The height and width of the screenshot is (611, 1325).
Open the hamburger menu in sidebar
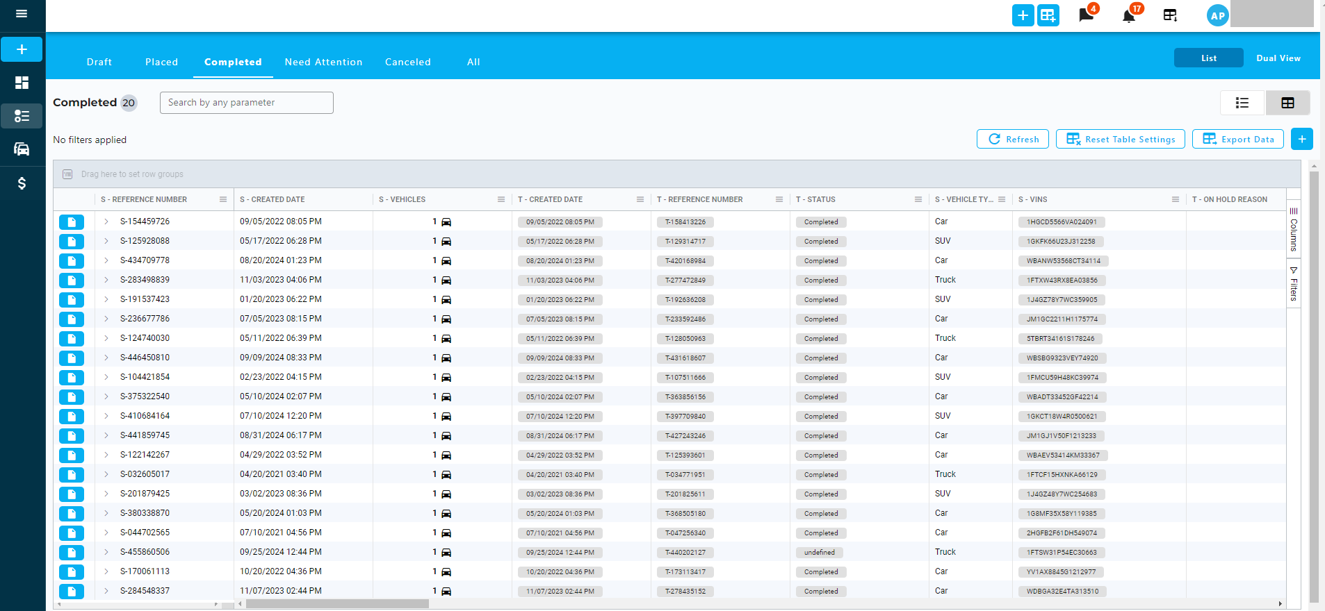pos(22,14)
